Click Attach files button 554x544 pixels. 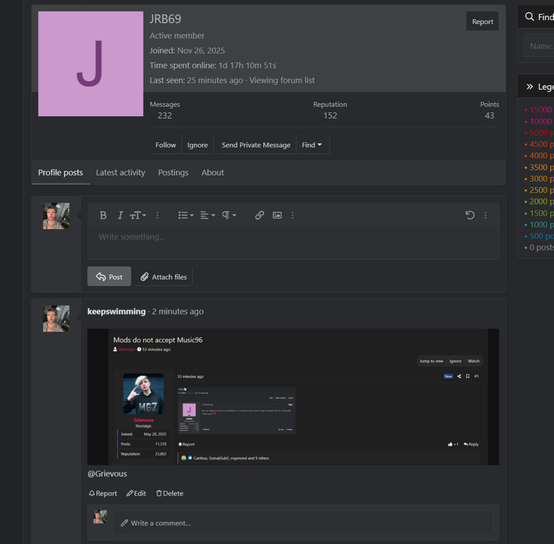point(164,277)
